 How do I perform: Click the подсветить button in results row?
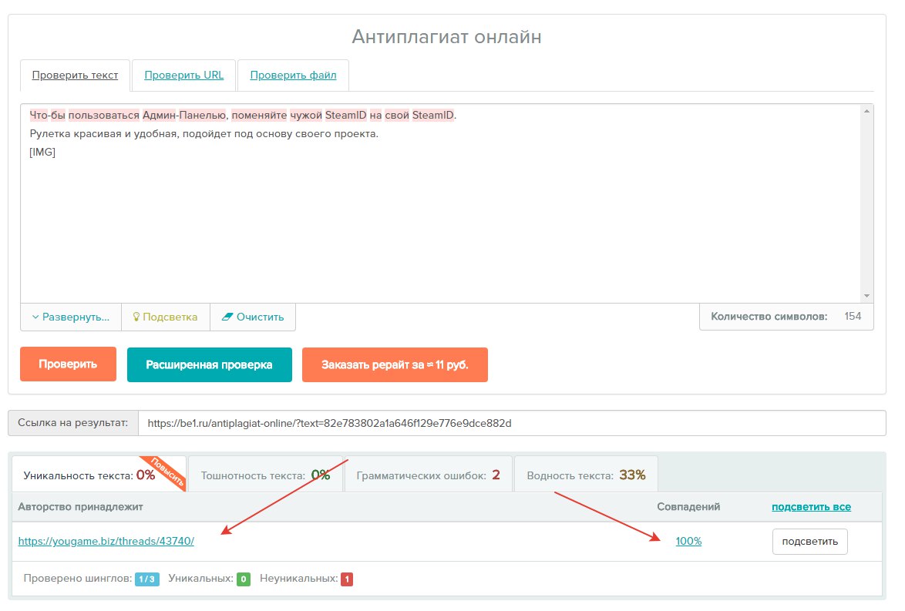tap(809, 542)
